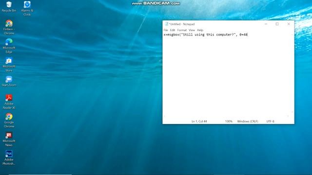Select the Microsoft Edge desktop icon
Viewport: 312px width, 175px height.
[x=9, y=46]
